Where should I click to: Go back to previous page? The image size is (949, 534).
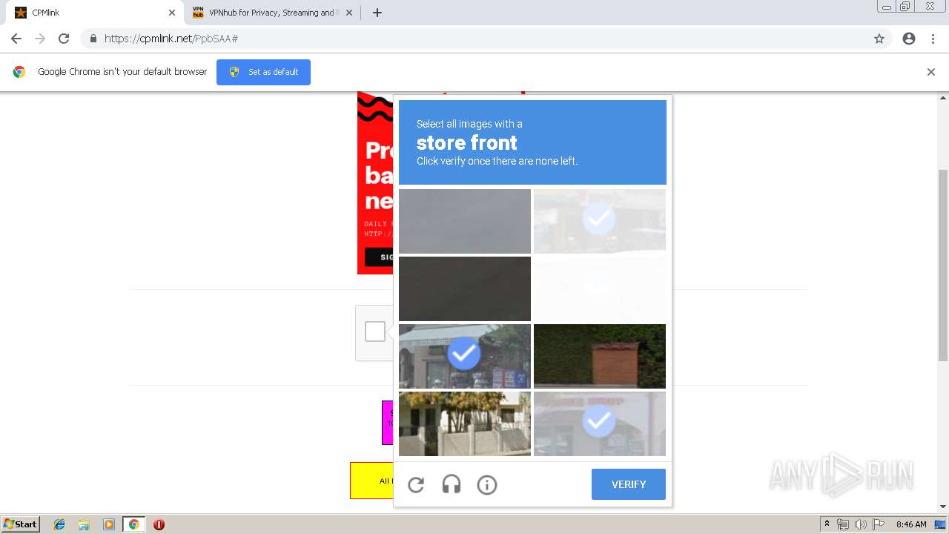(x=16, y=39)
